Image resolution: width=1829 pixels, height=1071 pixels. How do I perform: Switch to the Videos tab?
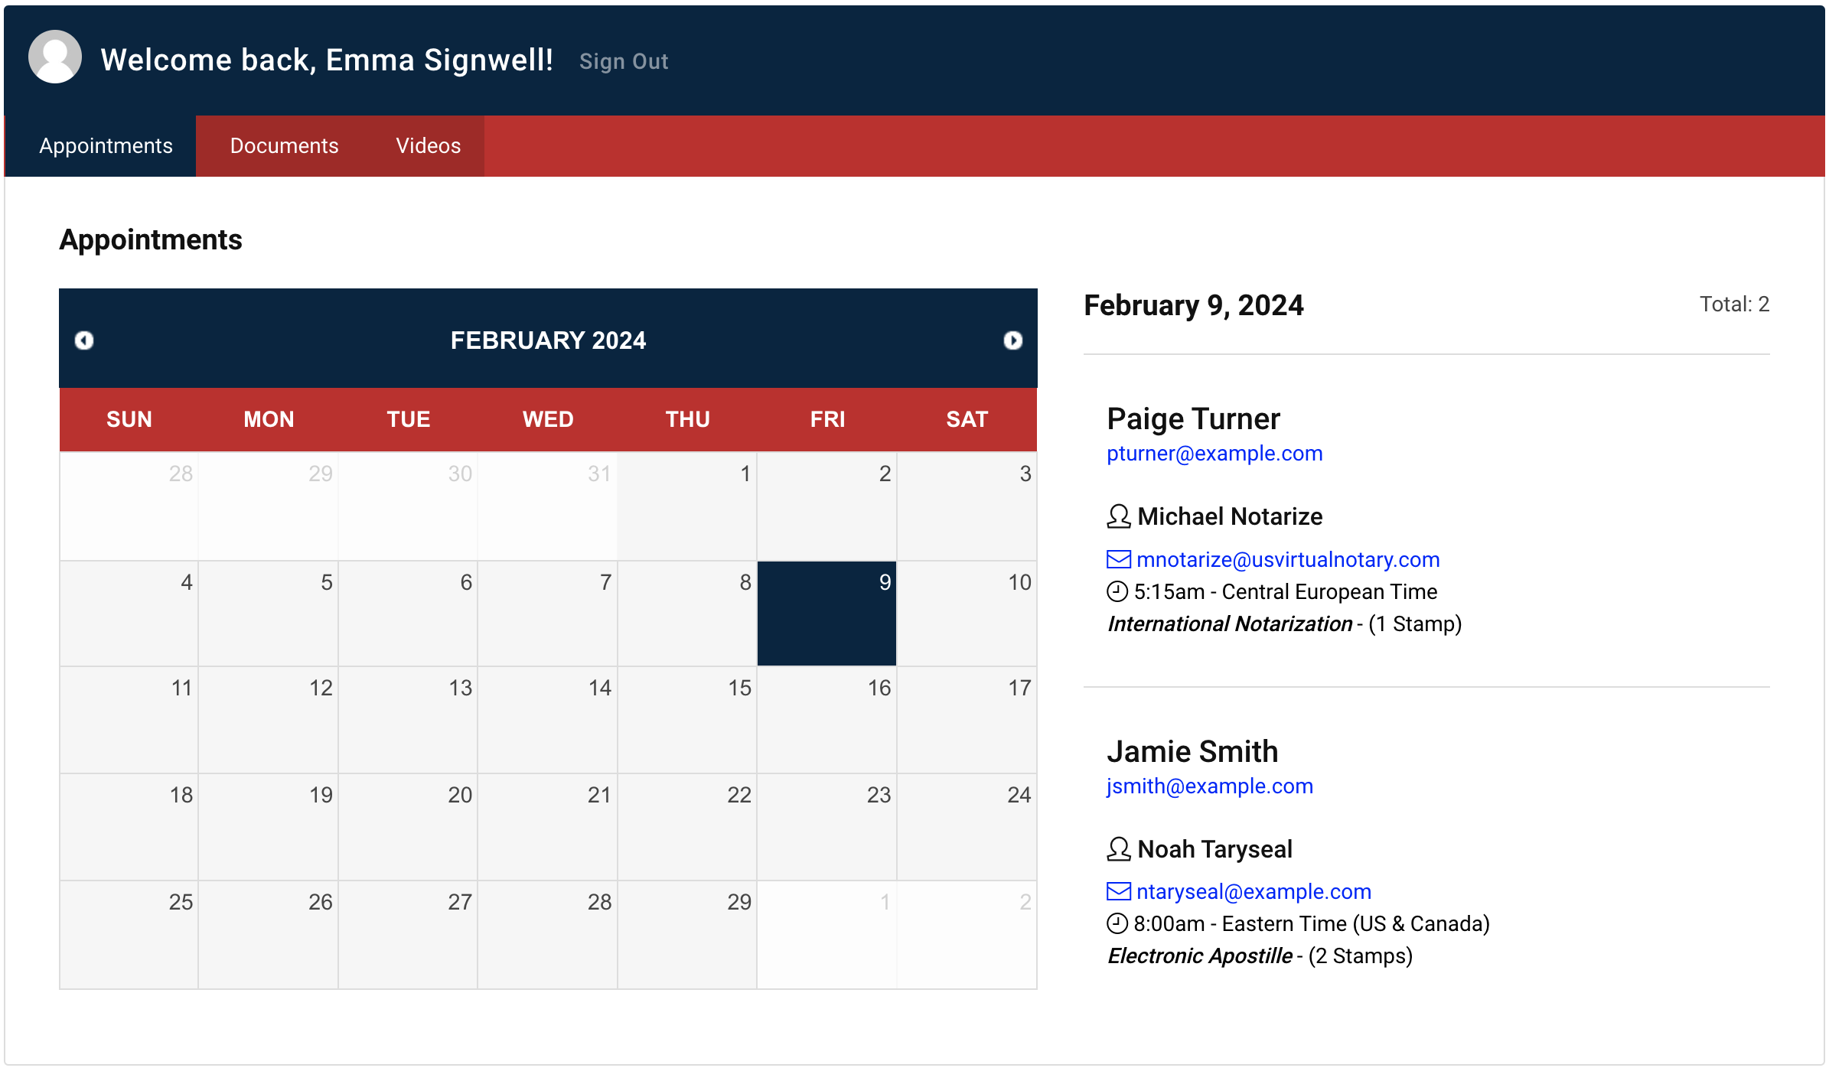pyautogui.click(x=428, y=146)
